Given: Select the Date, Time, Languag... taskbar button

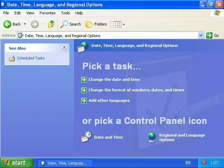Looking at the screenshot, I should 65,163.
